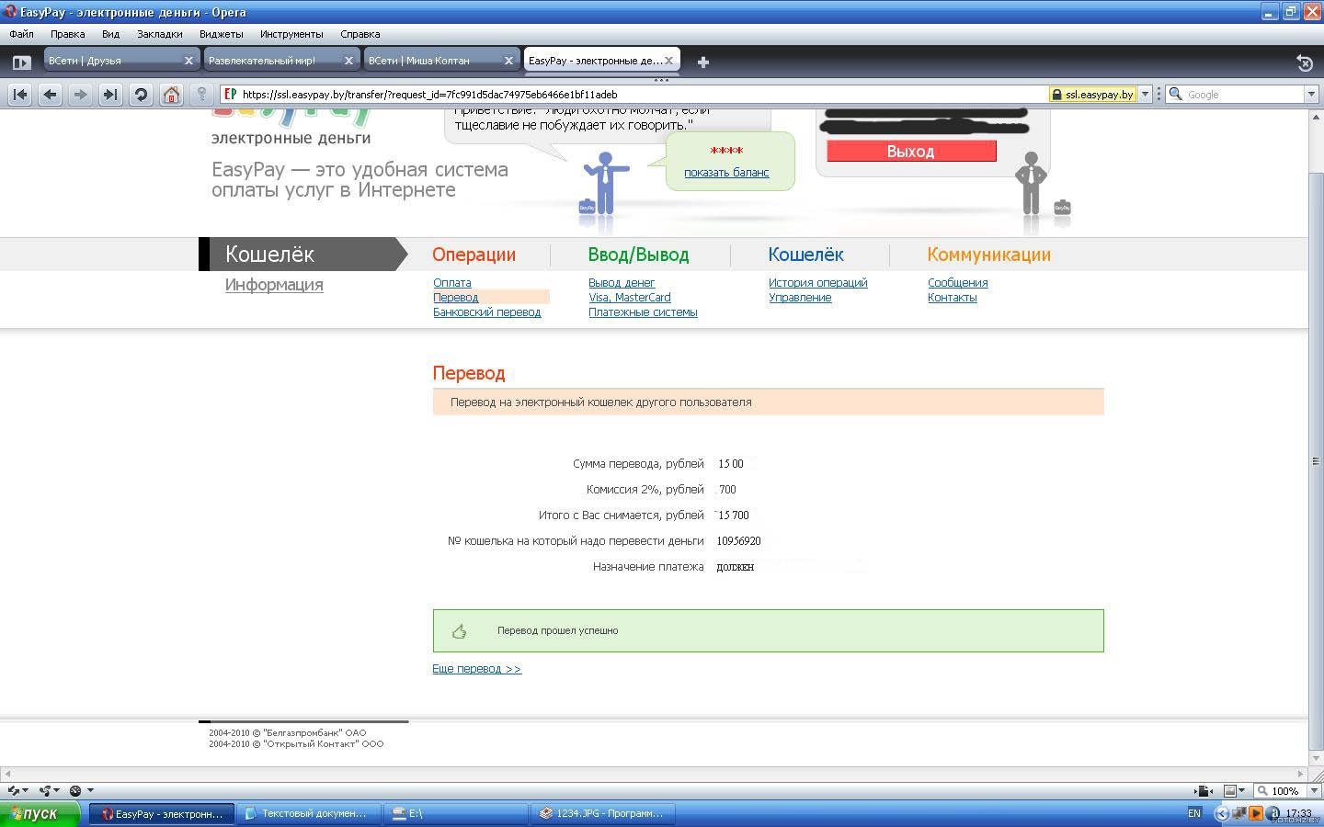Click the ssl.easypay.by security lock badge

(x=1092, y=95)
